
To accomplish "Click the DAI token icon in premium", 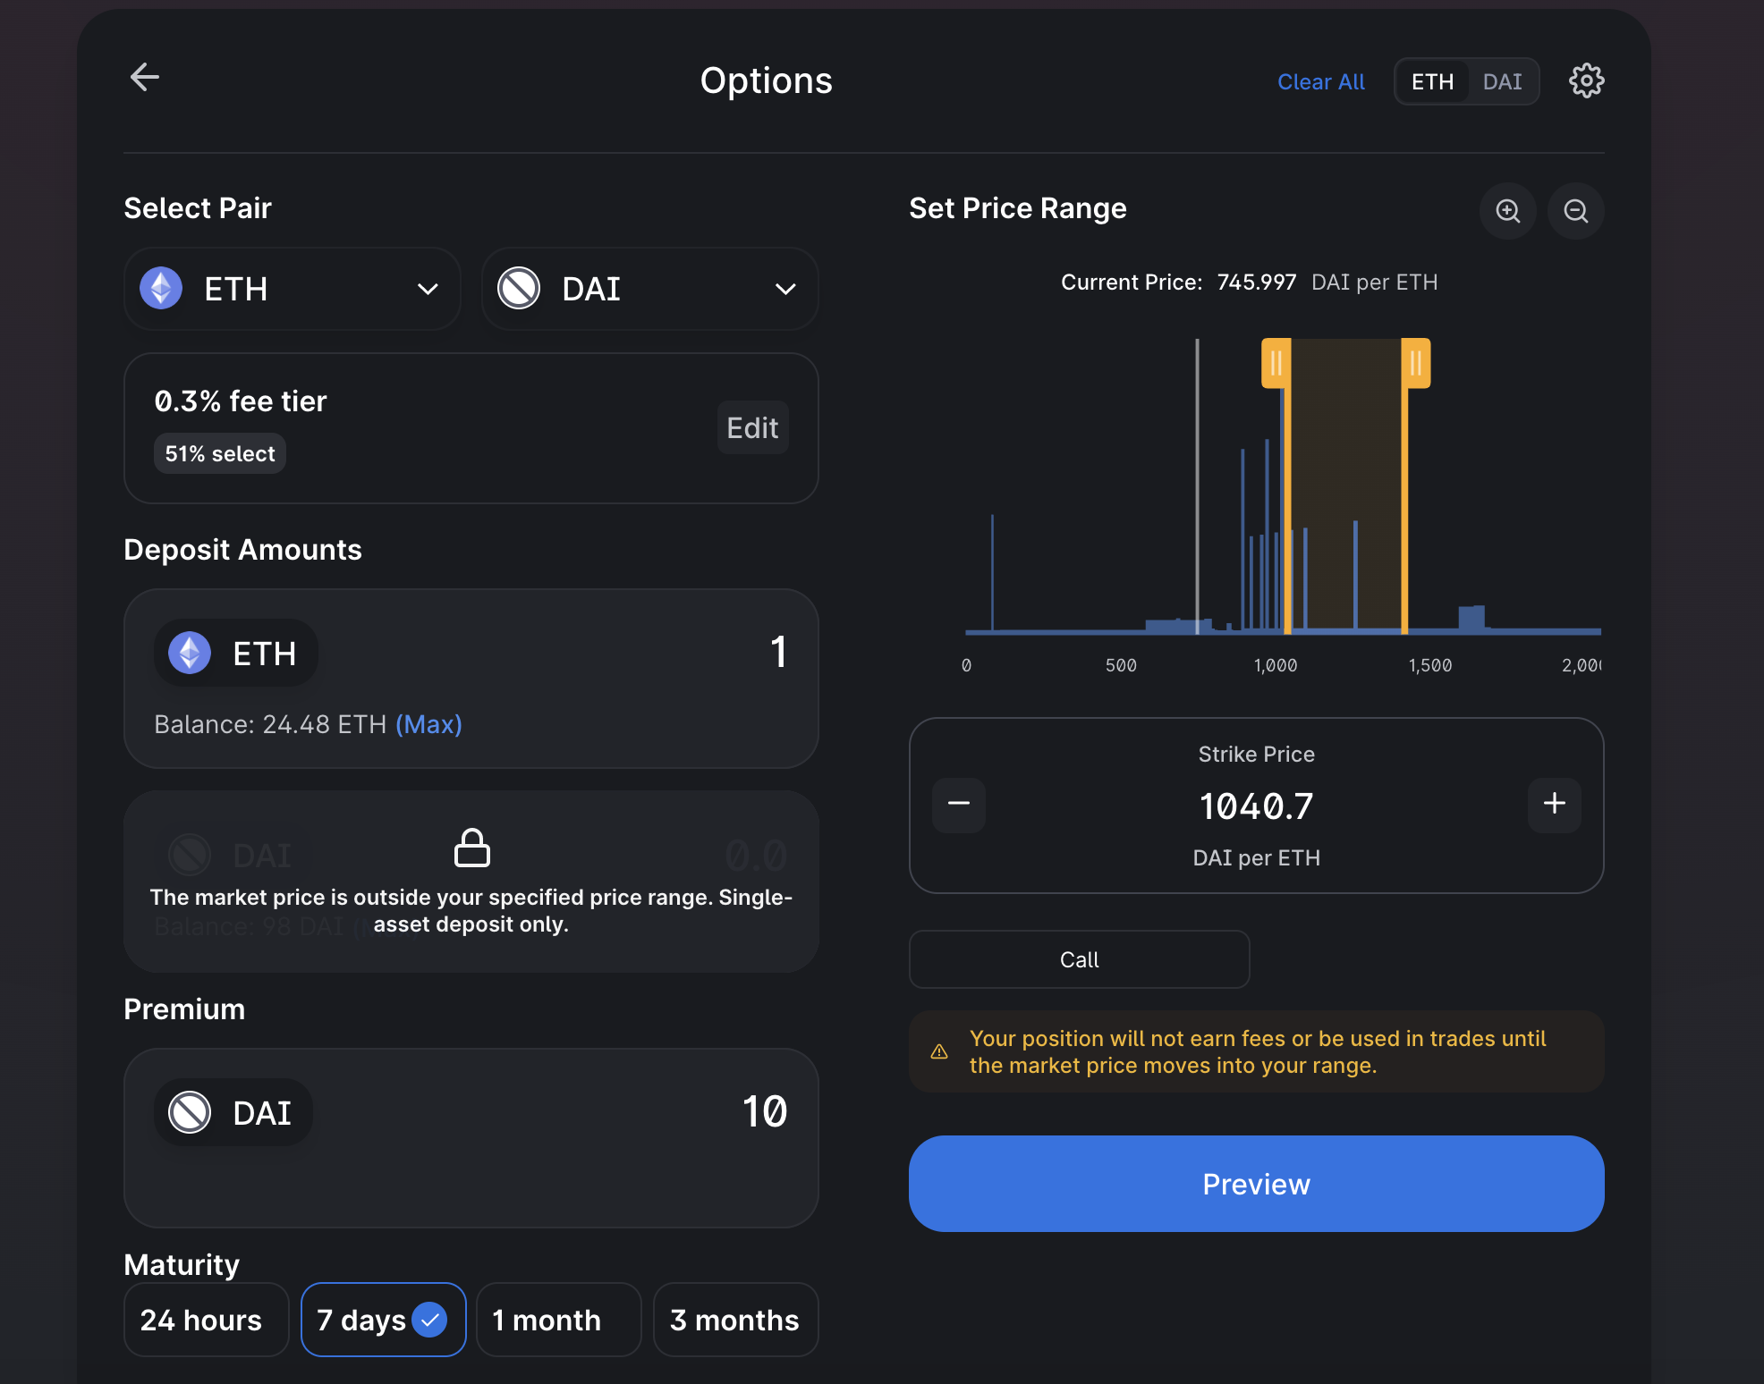I will tap(191, 1110).
